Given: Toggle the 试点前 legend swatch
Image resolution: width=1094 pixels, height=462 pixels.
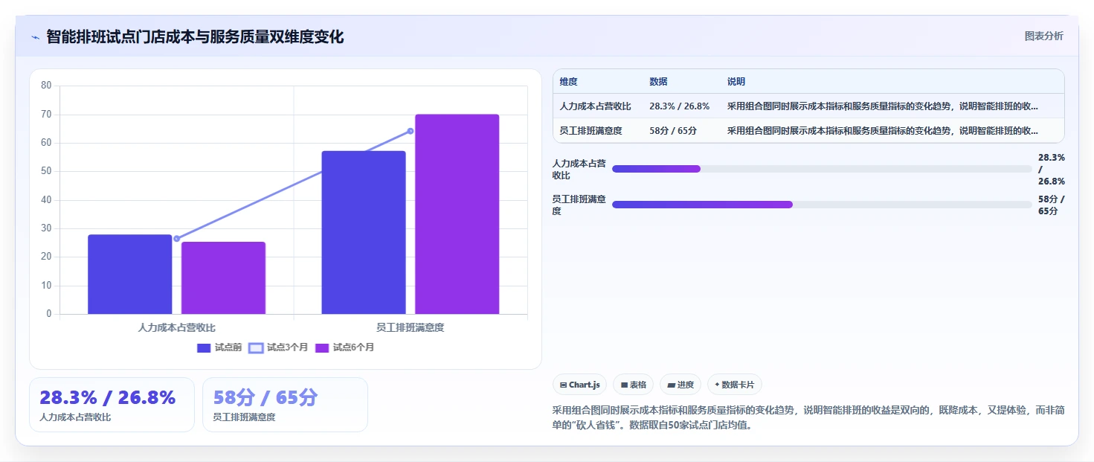Looking at the screenshot, I should click(204, 347).
